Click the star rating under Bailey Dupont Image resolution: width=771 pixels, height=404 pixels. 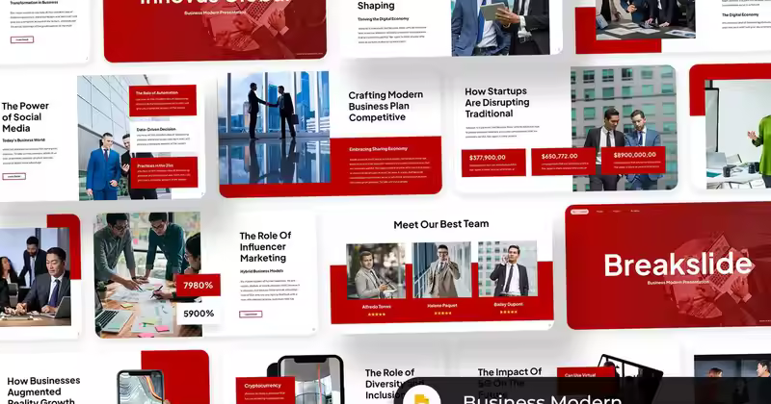[x=509, y=312]
